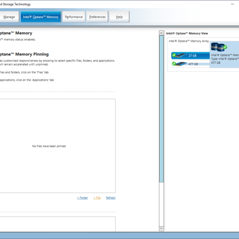
Task: Open the Preferences tab
Action: point(97,17)
